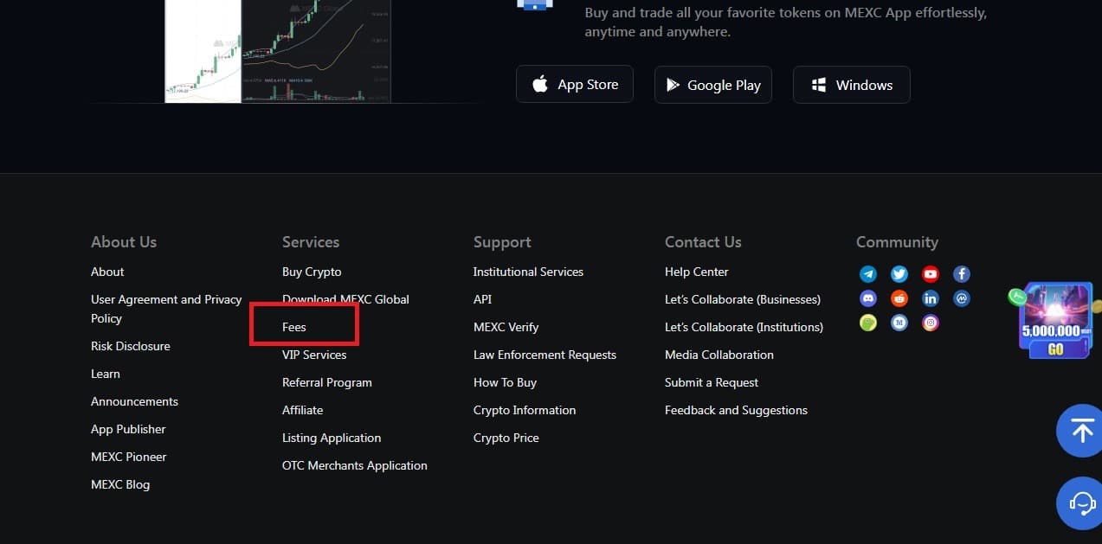Go to the Learn page
The image size is (1102, 544).
[106, 374]
